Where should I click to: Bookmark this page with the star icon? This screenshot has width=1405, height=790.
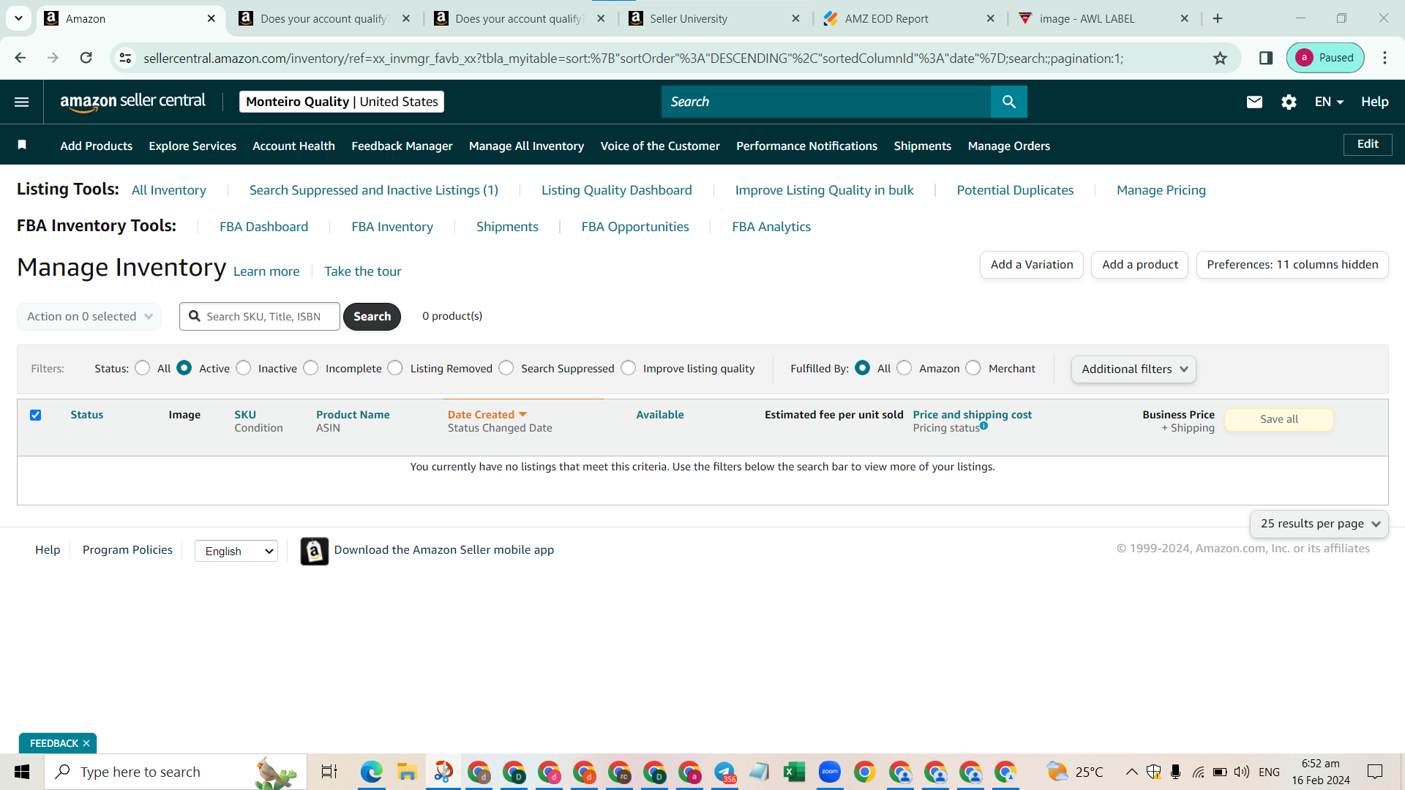click(1220, 58)
